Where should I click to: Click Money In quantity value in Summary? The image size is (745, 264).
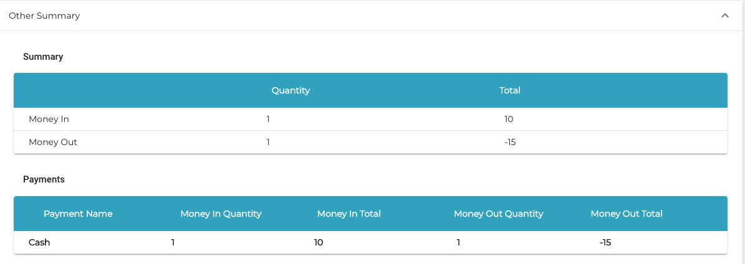268,119
